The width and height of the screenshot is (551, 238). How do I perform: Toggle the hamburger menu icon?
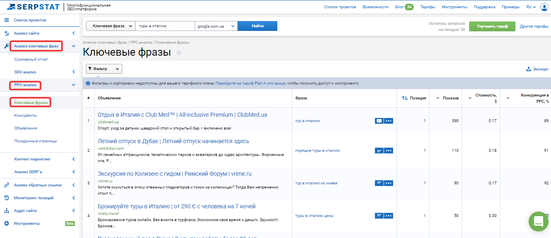click(6, 20)
